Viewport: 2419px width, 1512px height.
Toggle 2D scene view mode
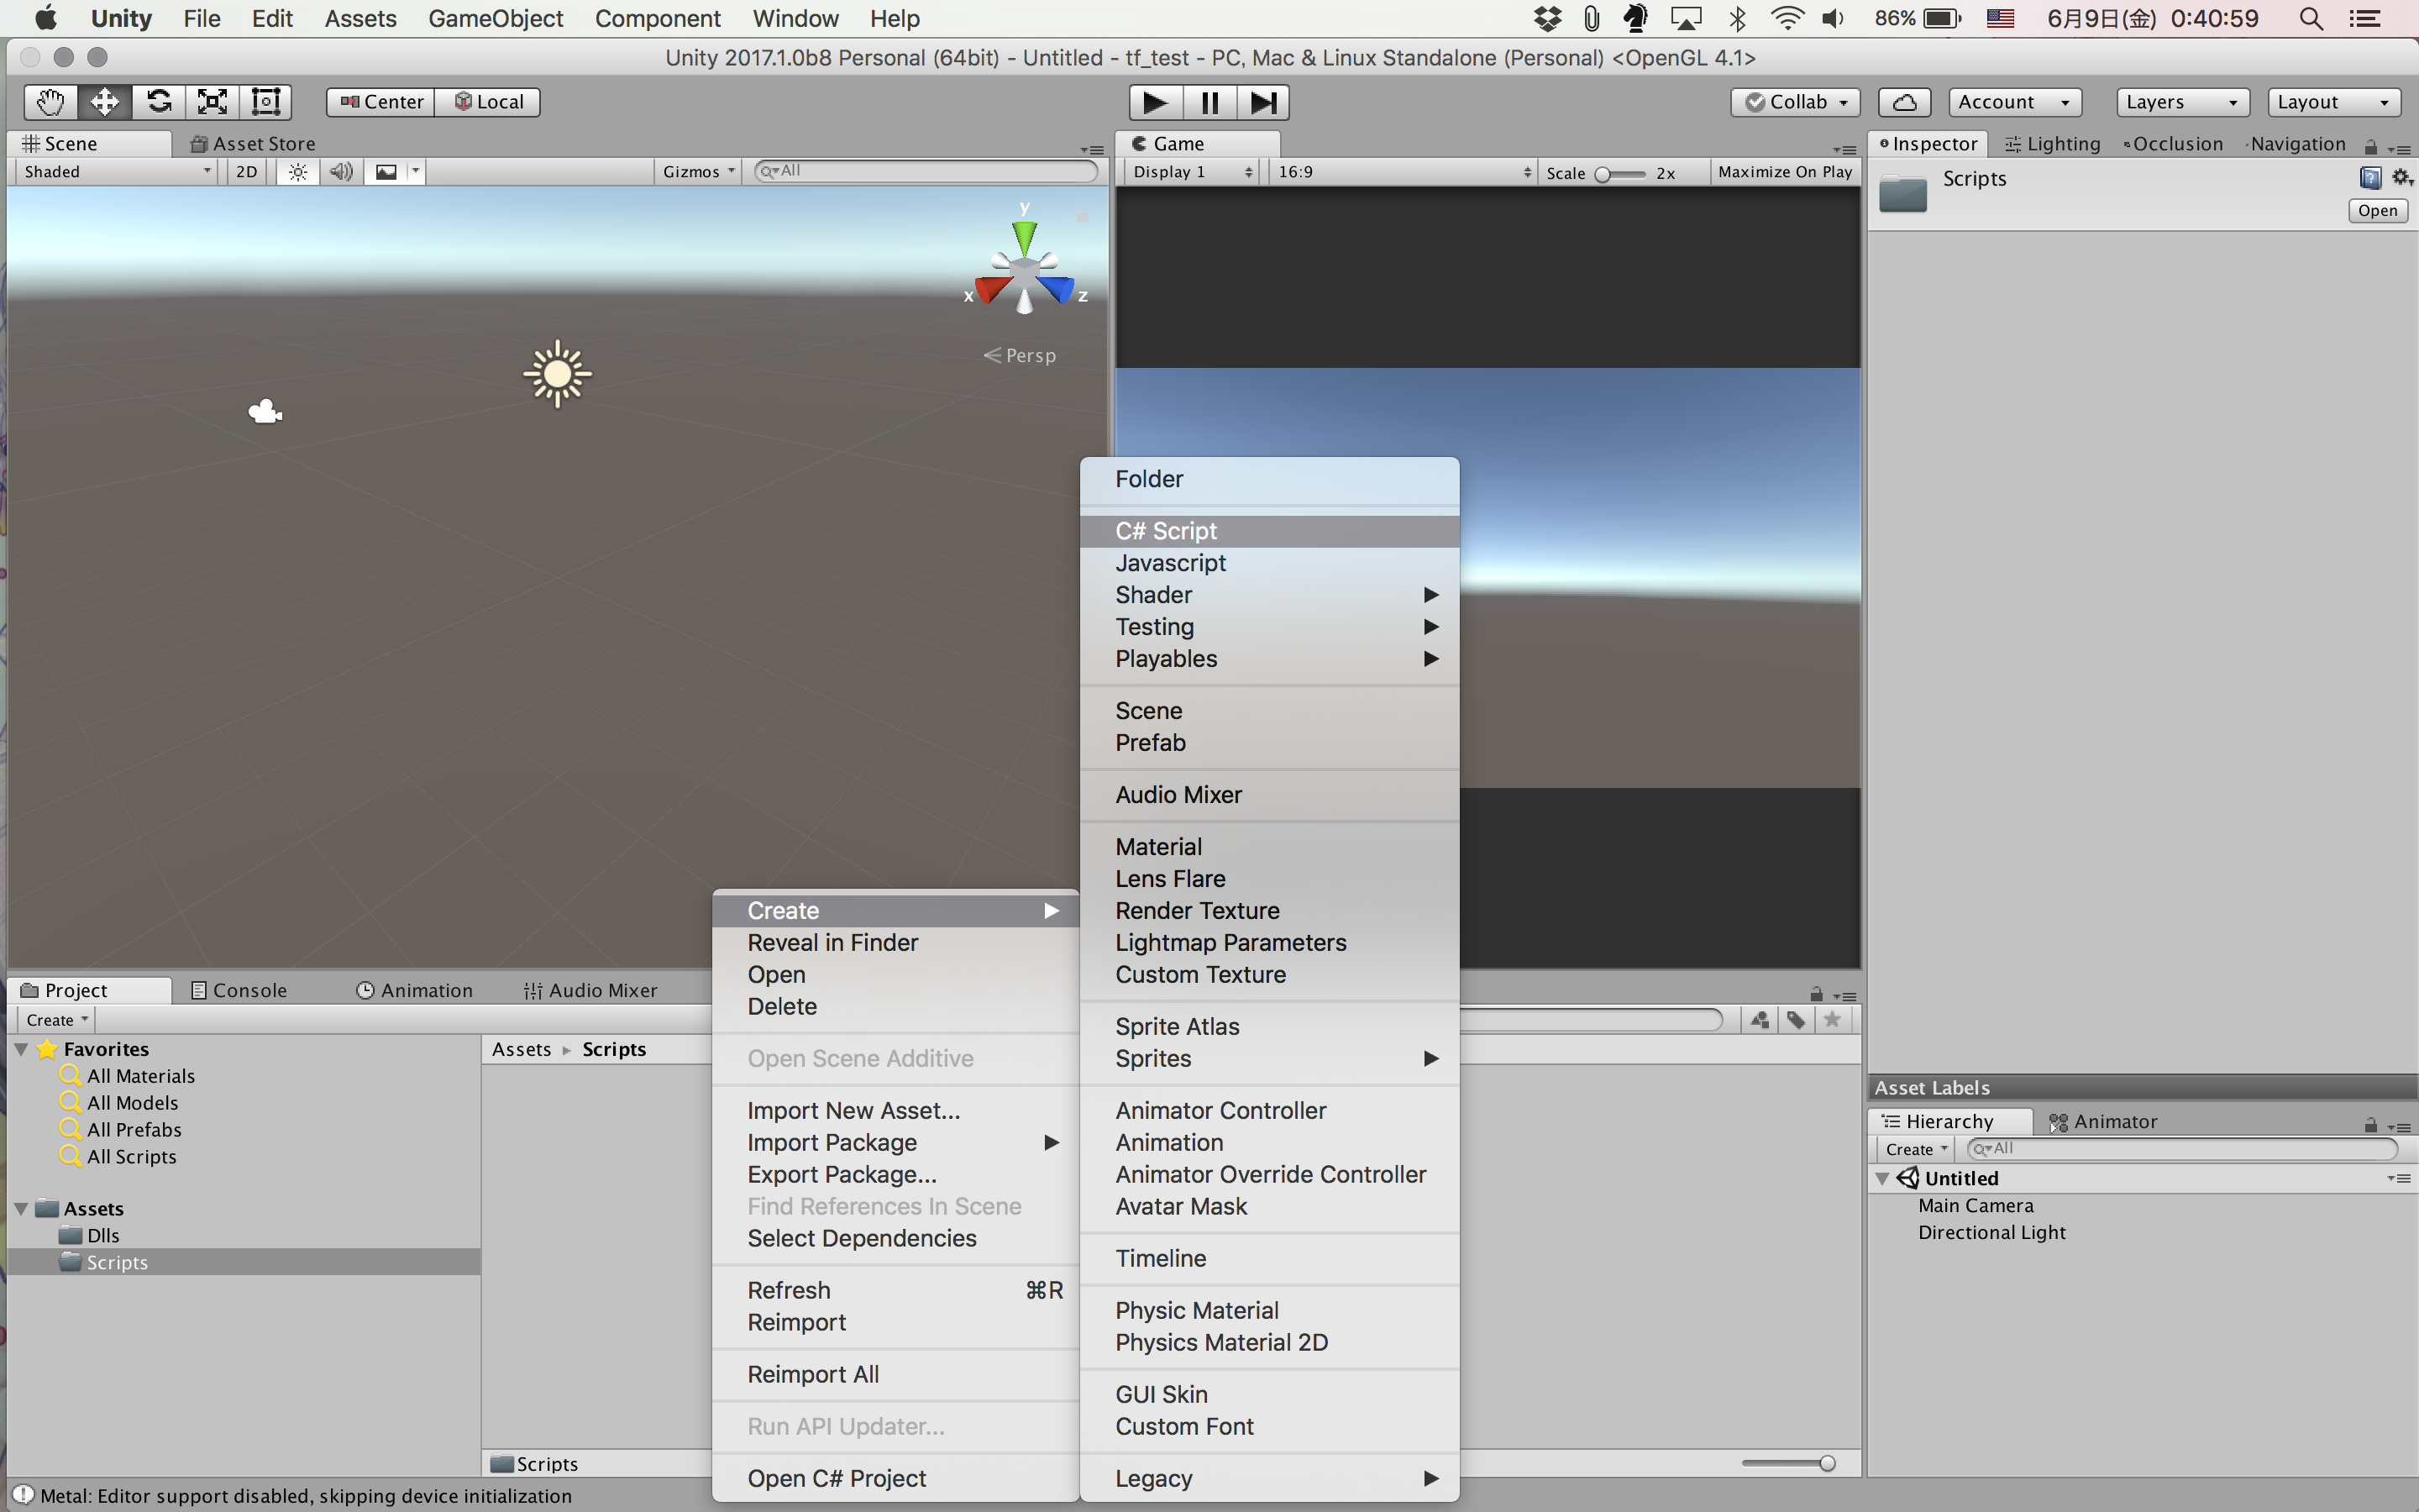coord(246,172)
